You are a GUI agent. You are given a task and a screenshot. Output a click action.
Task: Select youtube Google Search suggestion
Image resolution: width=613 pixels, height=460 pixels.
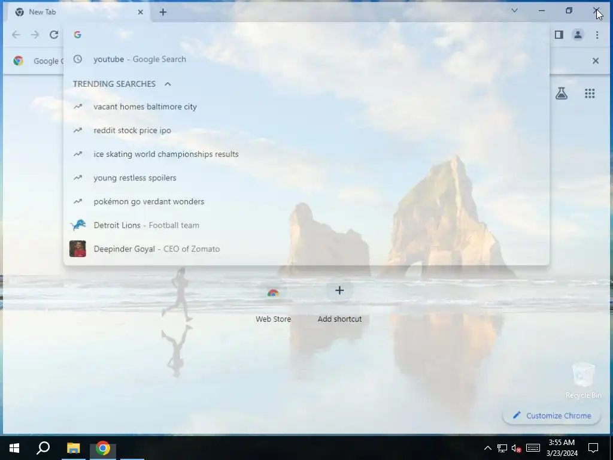coord(306,59)
